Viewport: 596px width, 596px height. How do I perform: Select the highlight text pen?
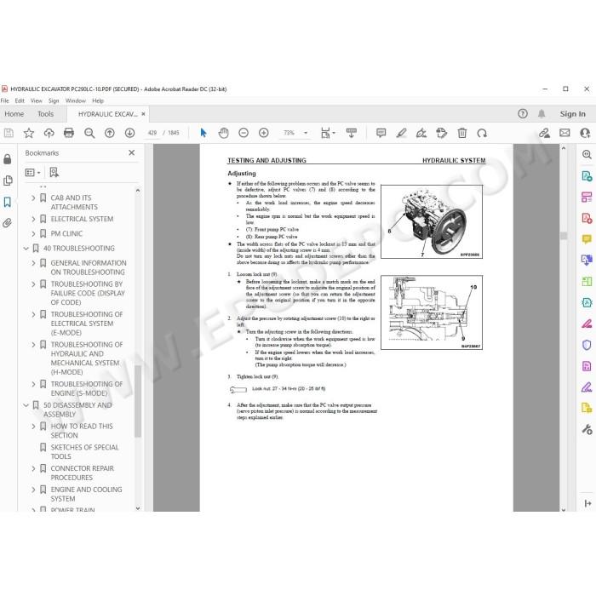coord(401,133)
